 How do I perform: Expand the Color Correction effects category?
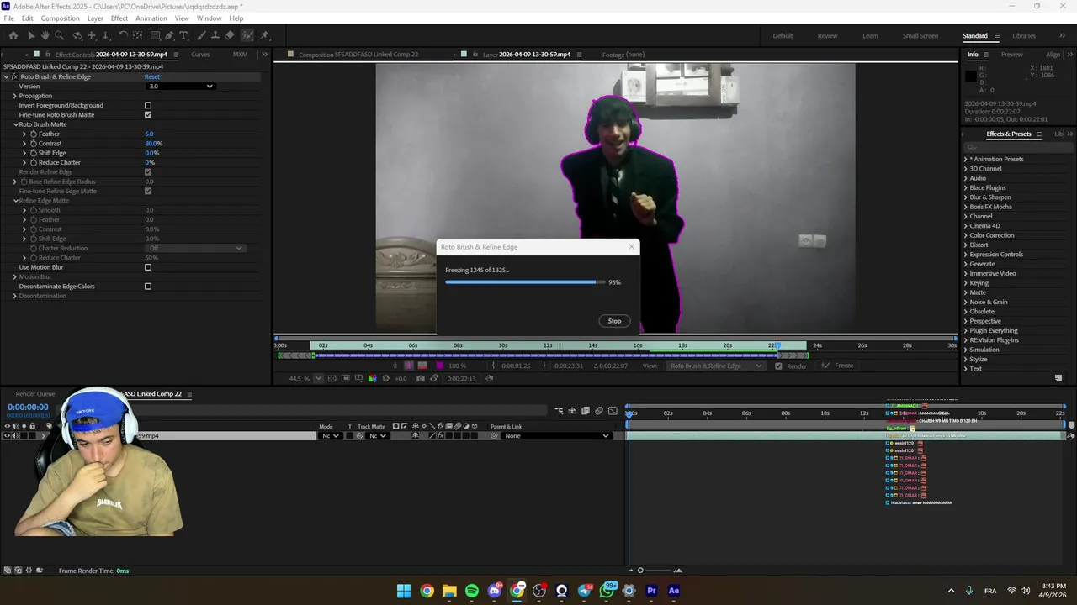[966, 235]
